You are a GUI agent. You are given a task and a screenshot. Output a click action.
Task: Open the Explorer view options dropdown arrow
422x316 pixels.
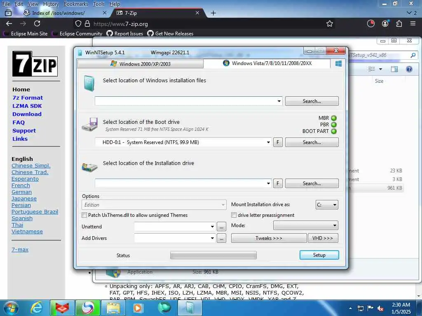[x=380, y=69]
